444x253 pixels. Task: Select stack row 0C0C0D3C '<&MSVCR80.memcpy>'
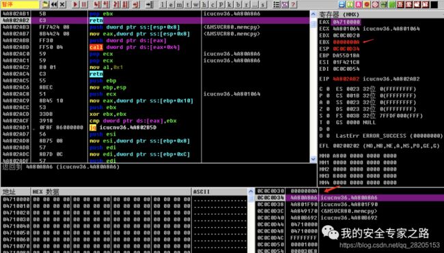pos(350,211)
